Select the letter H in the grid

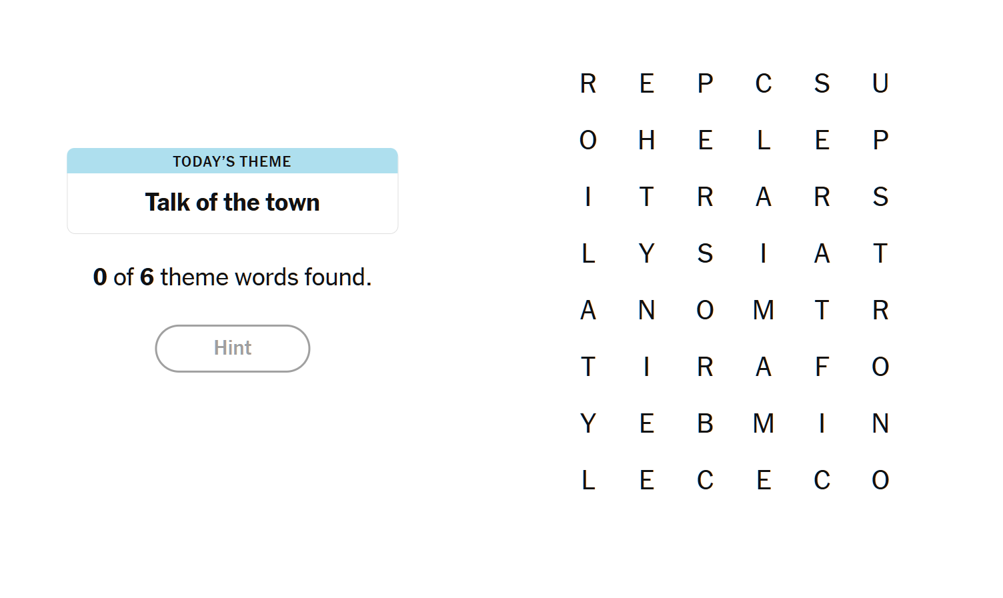pos(646,140)
